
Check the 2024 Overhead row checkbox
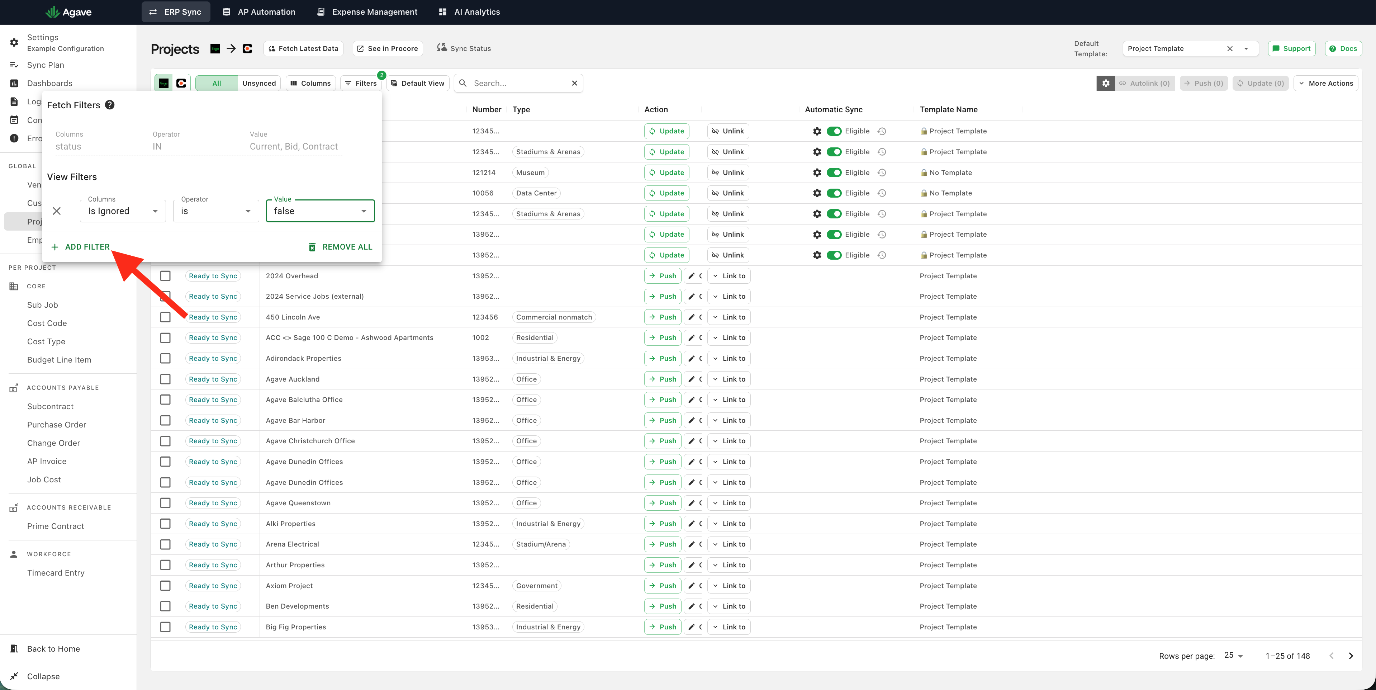pos(166,276)
